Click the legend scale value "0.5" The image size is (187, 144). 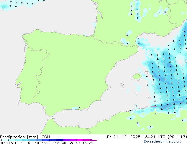point(10,143)
